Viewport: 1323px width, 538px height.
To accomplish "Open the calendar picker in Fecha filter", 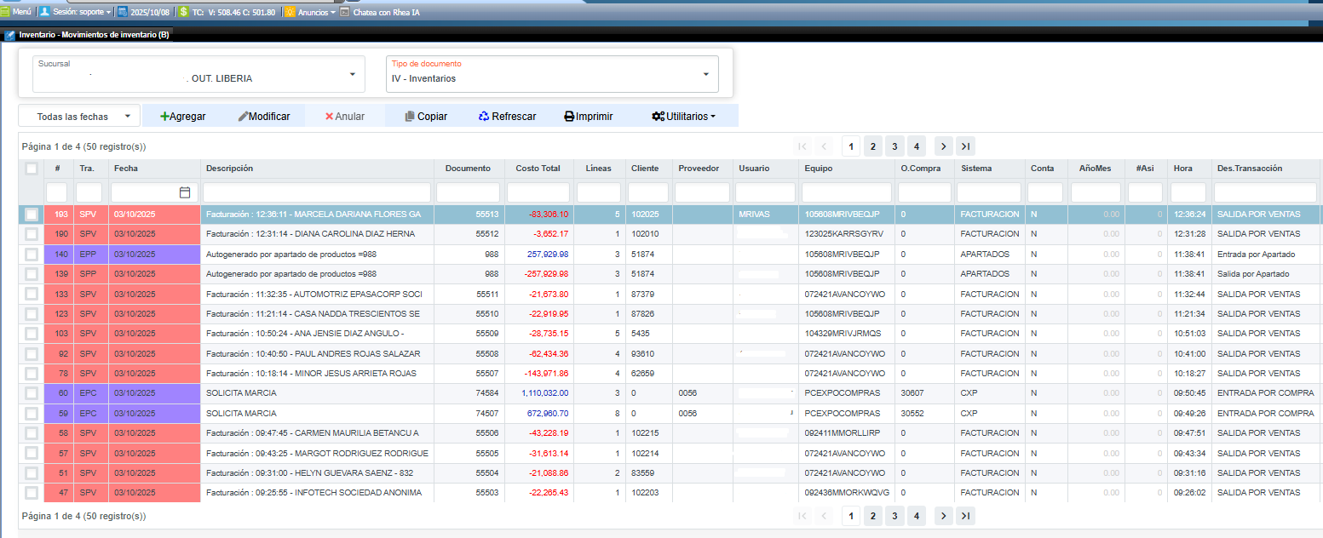I will 185,192.
